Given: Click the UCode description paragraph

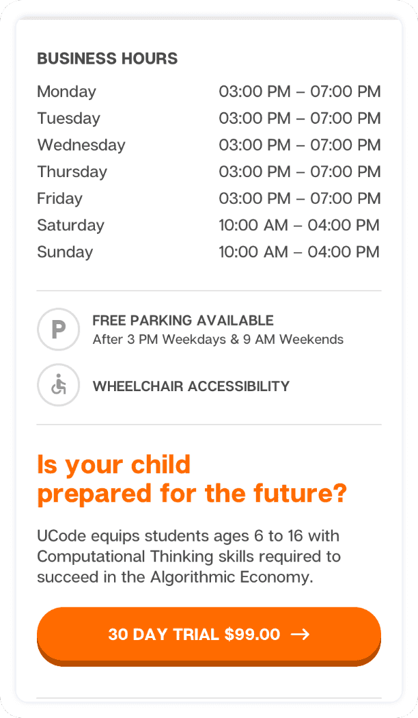Looking at the screenshot, I should [x=188, y=556].
